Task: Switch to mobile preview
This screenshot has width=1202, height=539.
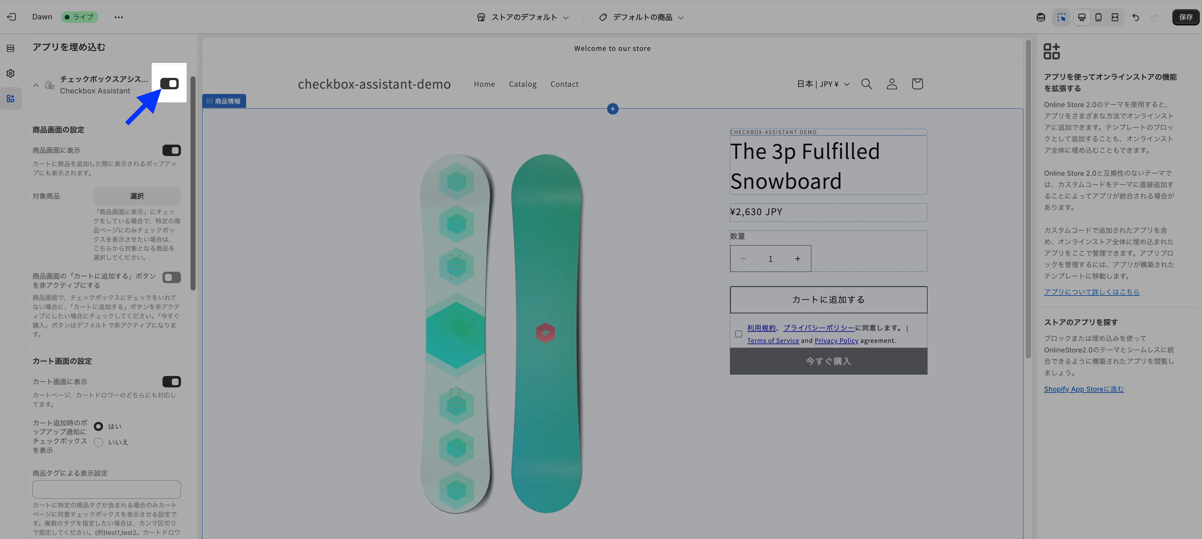Action: click(x=1098, y=17)
